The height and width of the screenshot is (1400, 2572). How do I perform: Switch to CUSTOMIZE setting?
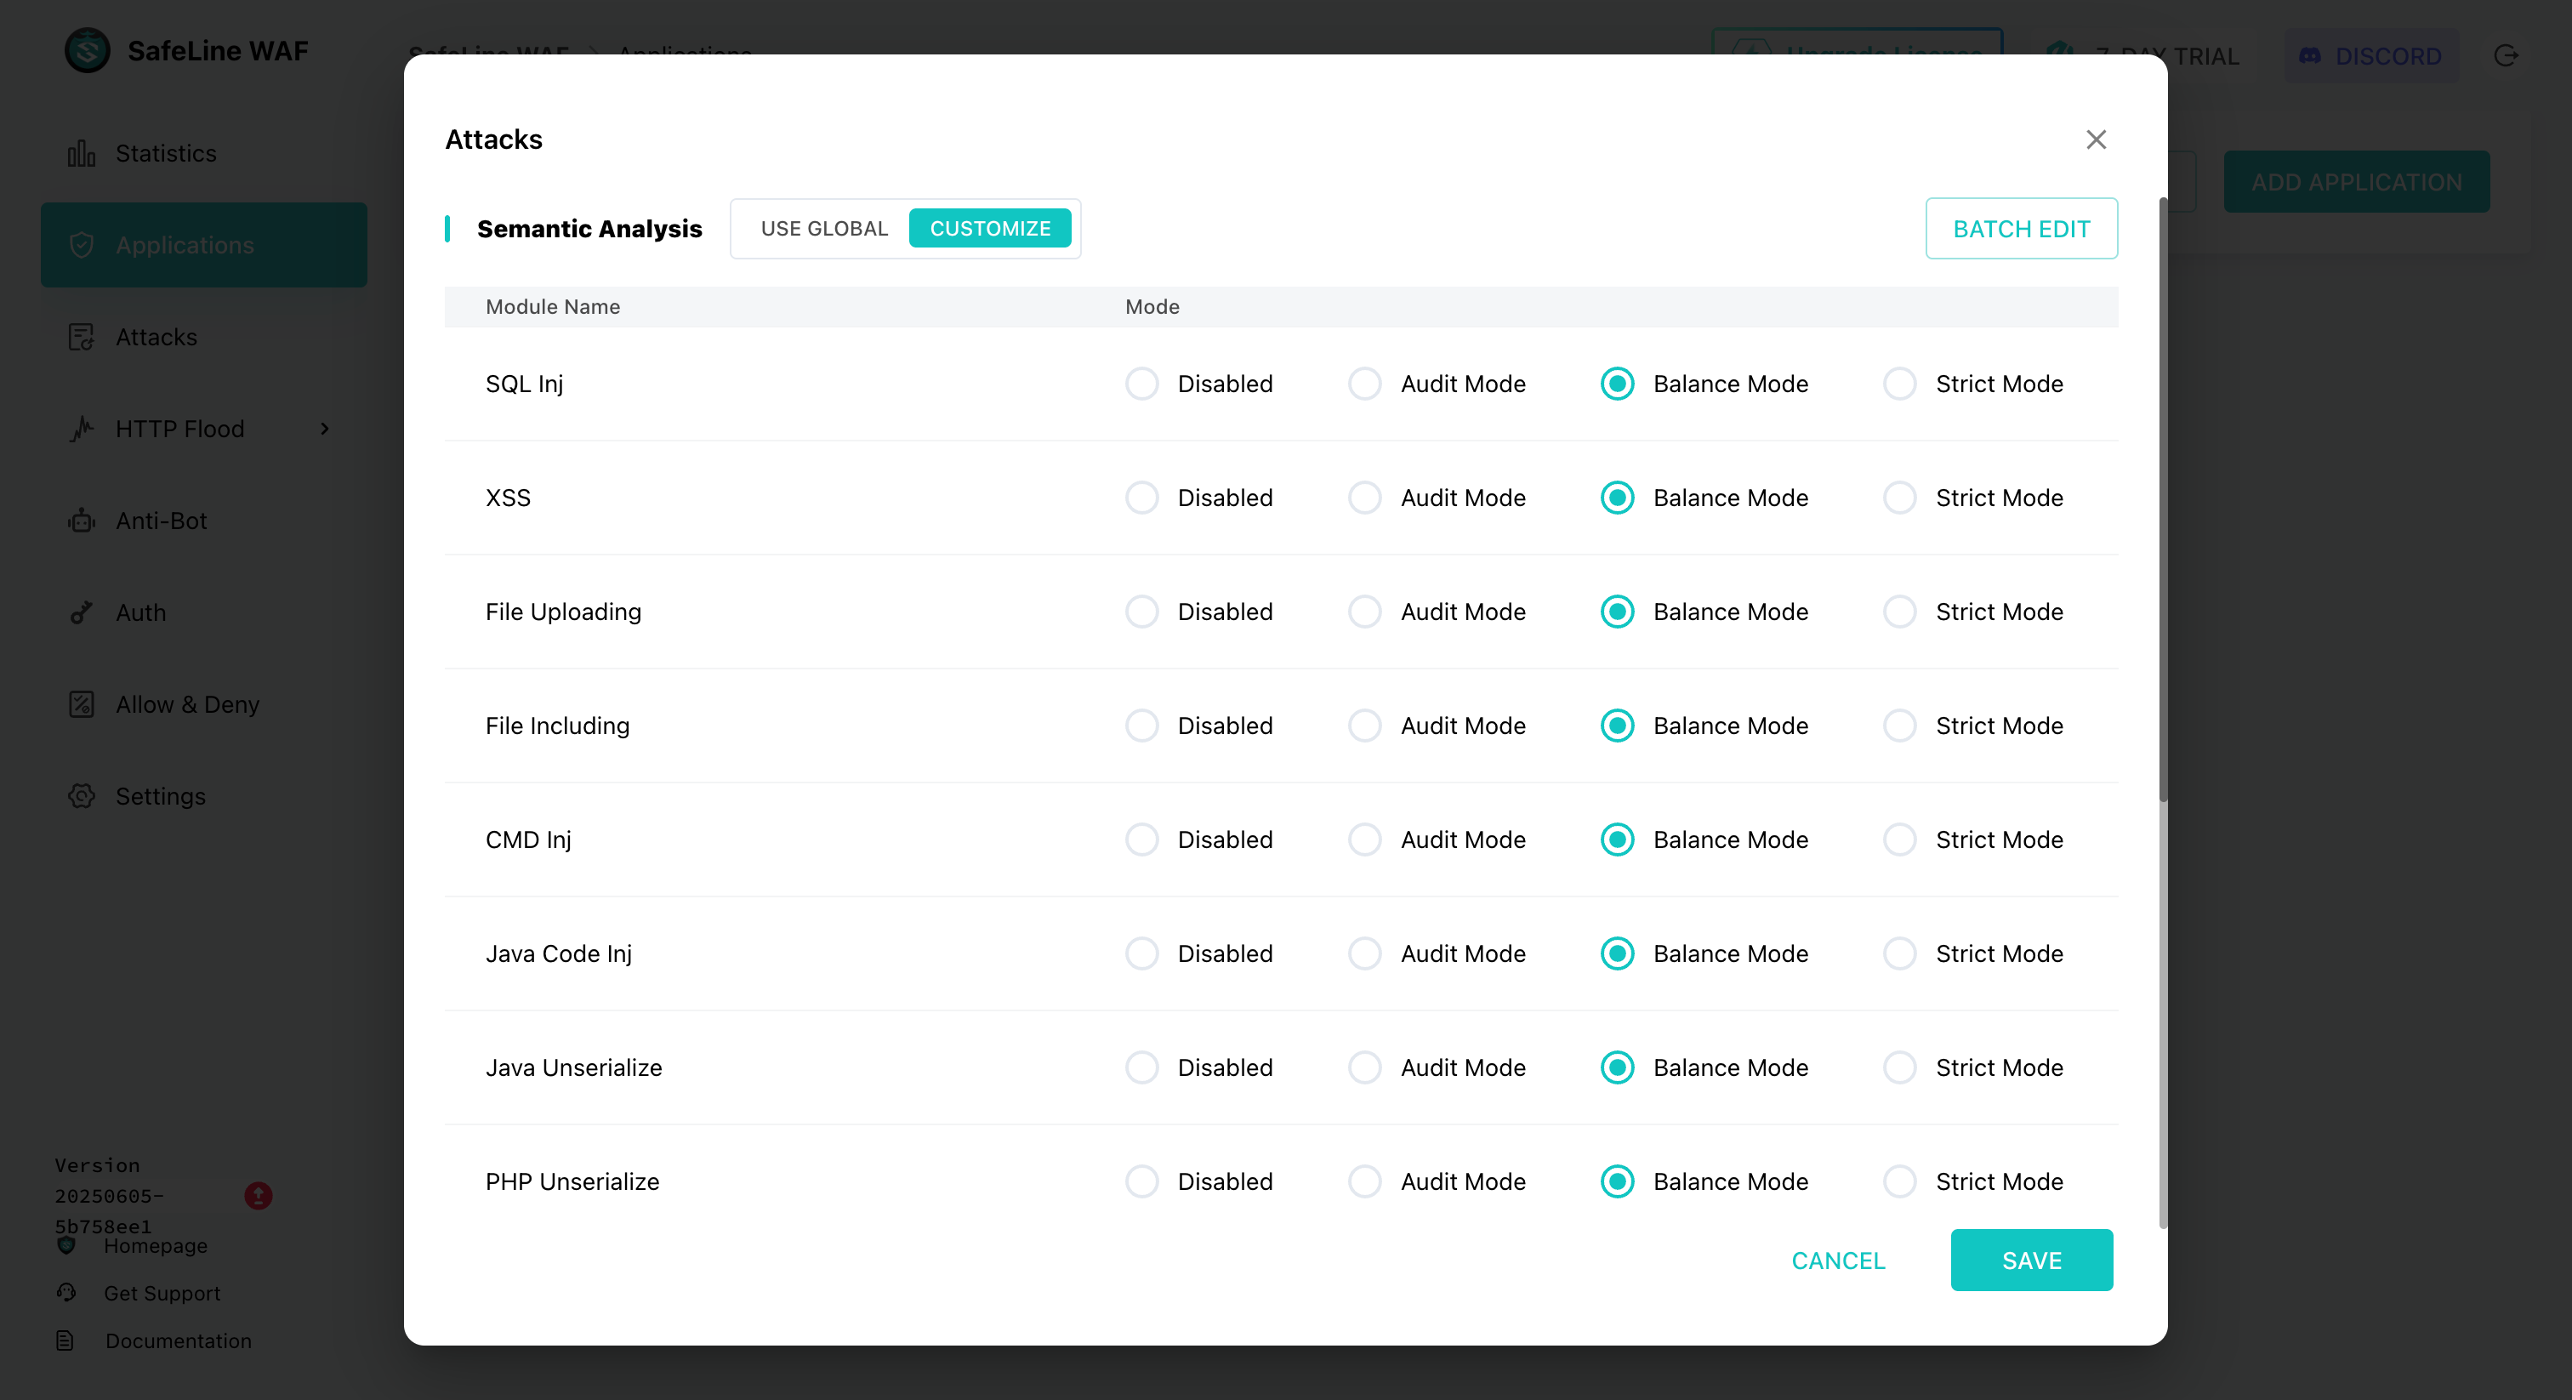pyautogui.click(x=989, y=229)
